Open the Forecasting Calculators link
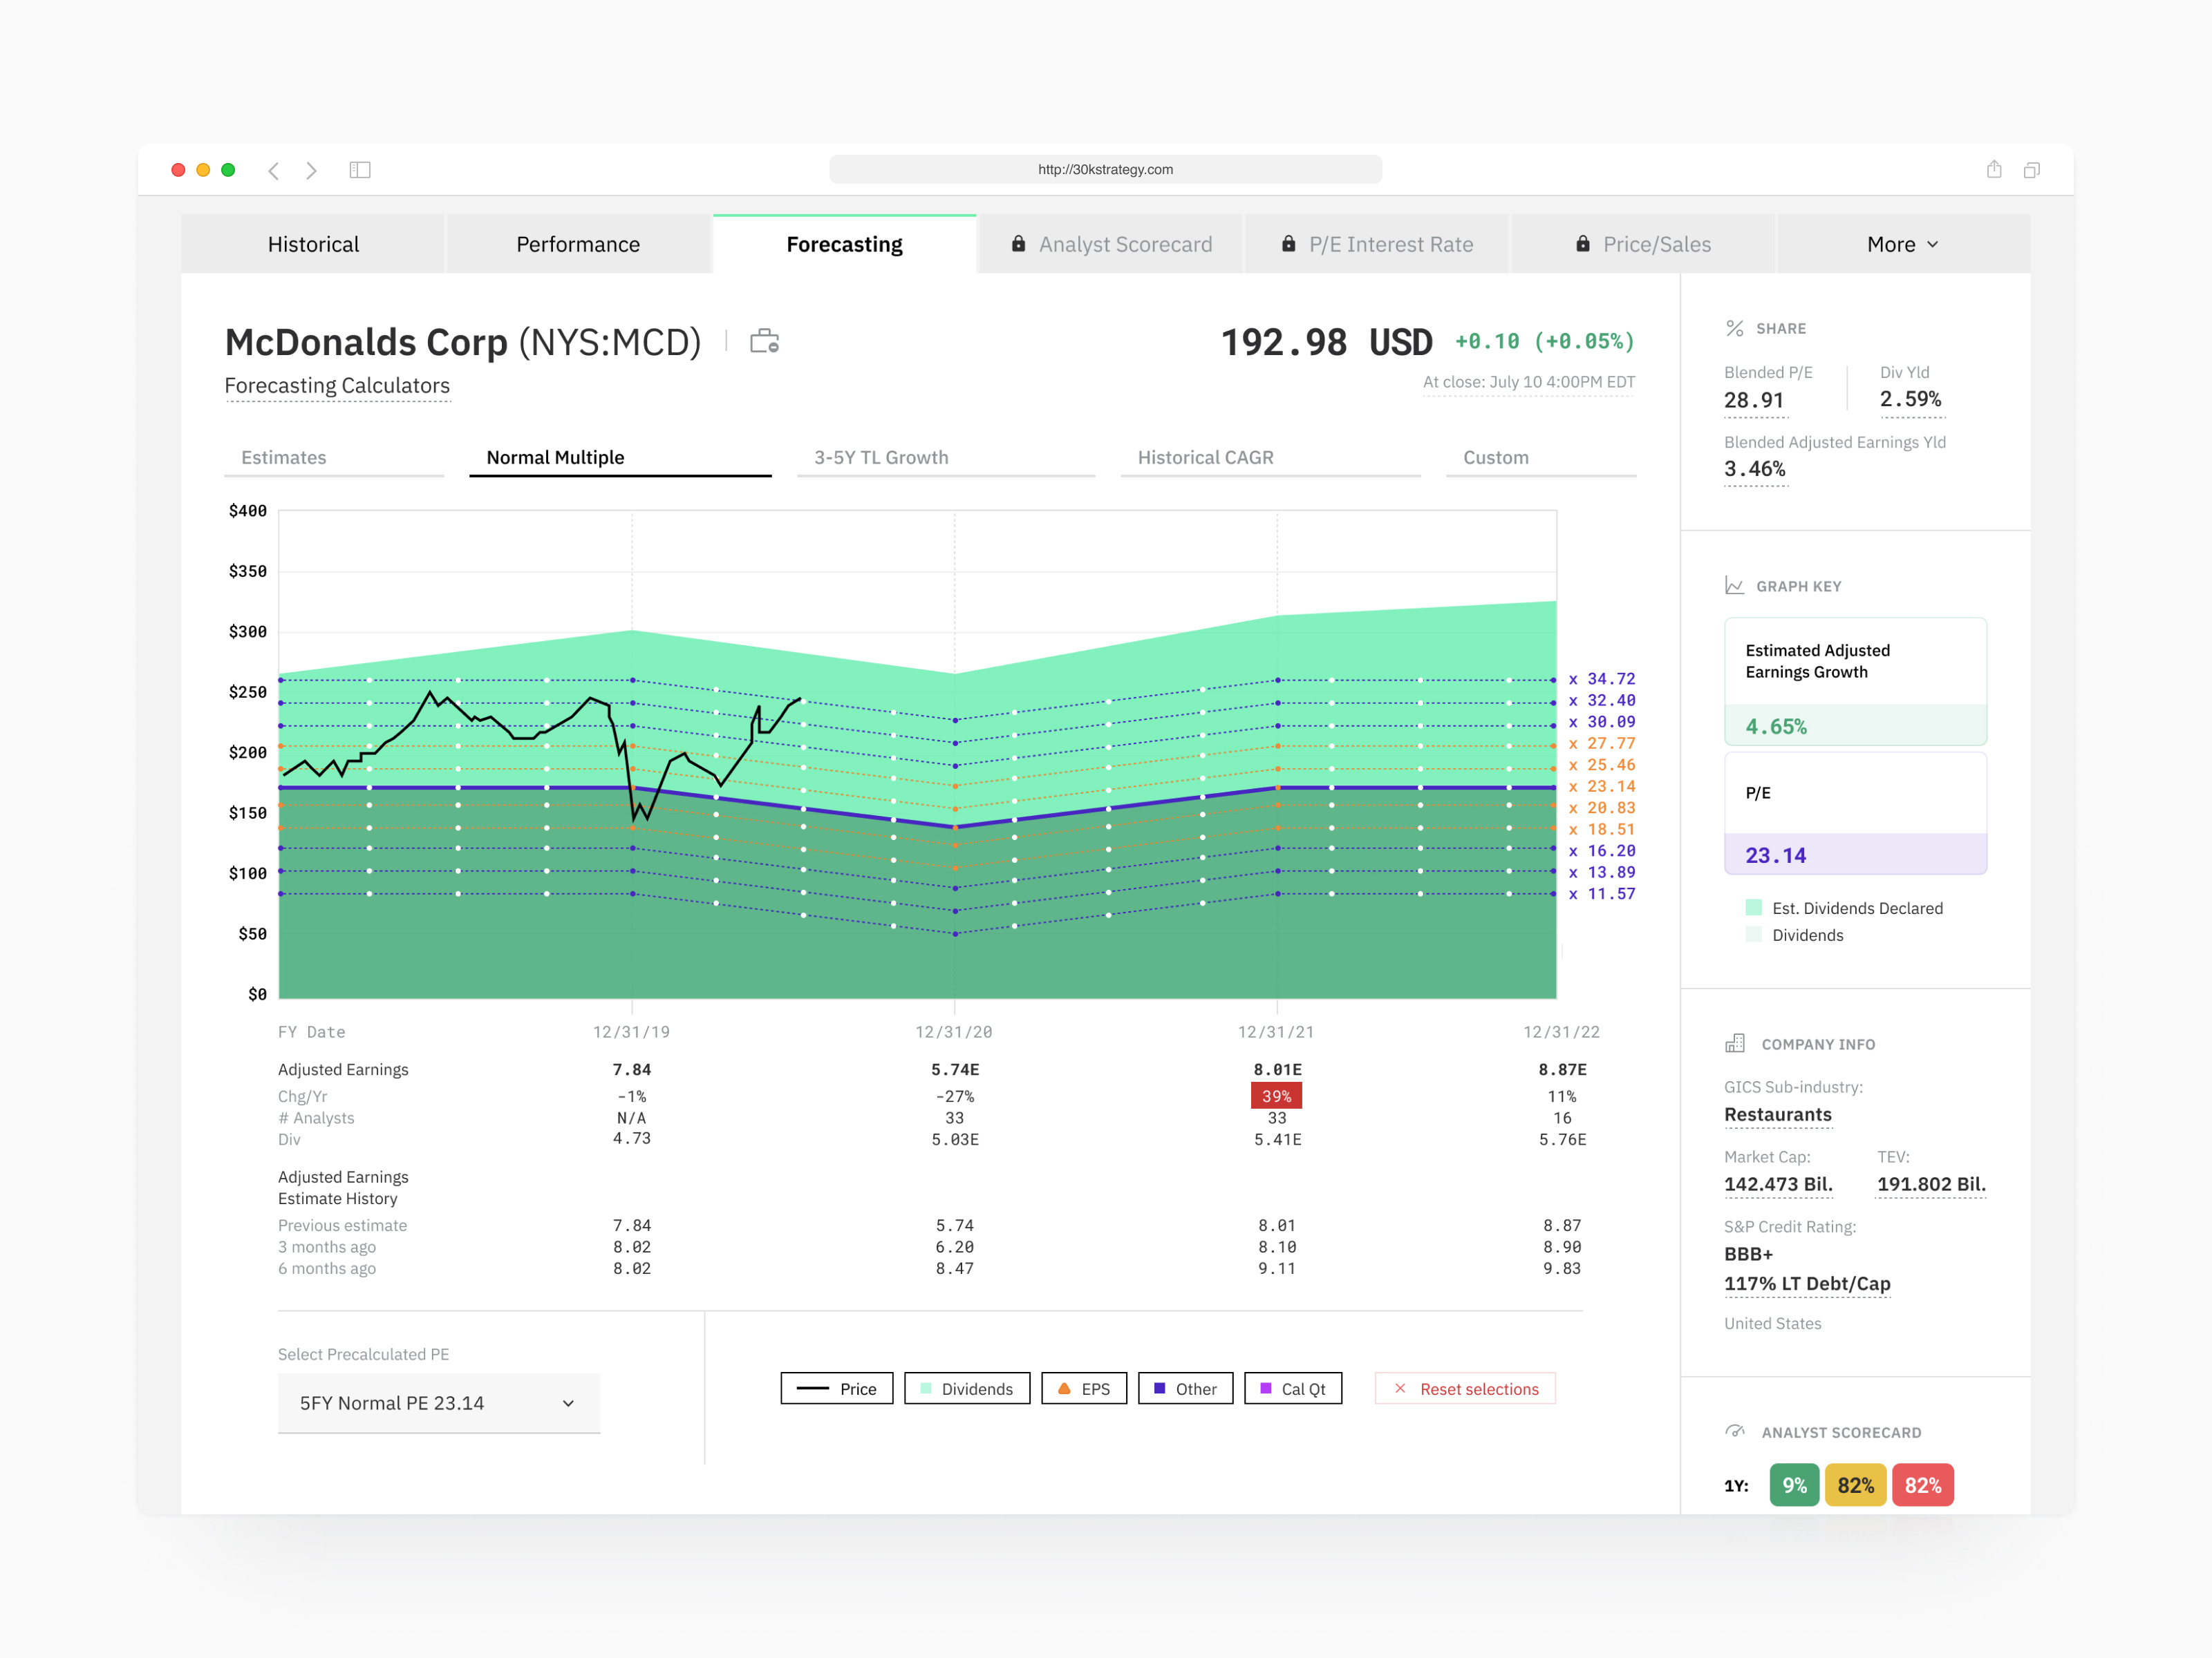This screenshot has width=2212, height=1658. coord(337,385)
